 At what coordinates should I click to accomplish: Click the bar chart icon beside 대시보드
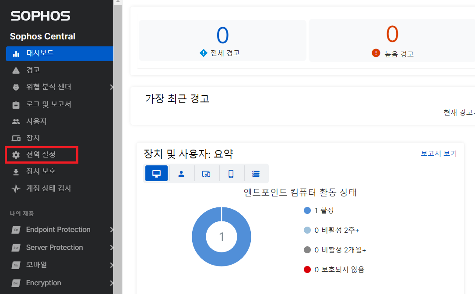coord(16,54)
